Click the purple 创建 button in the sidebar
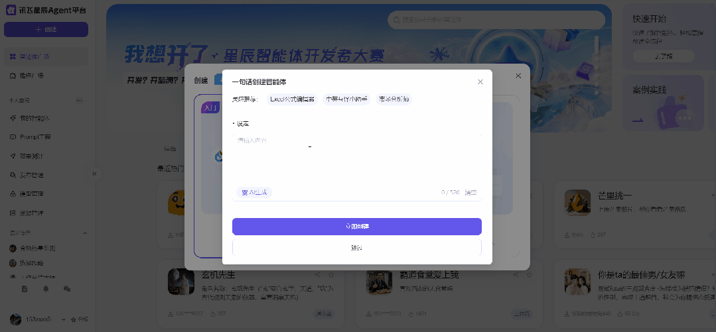The image size is (716, 332). pos(46,30)
